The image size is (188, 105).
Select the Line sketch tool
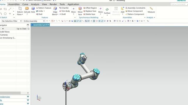pos(10,9)
